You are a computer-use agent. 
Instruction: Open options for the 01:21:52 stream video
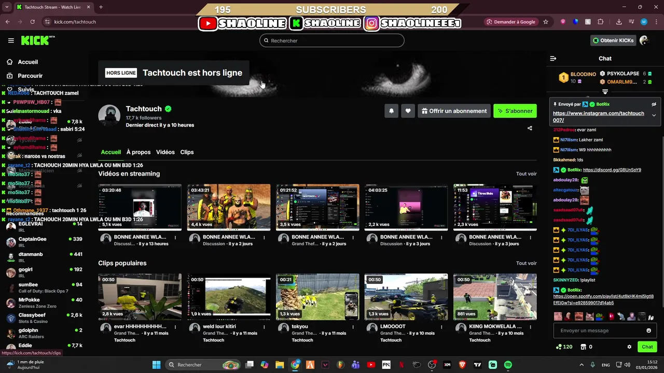point(353,237)
